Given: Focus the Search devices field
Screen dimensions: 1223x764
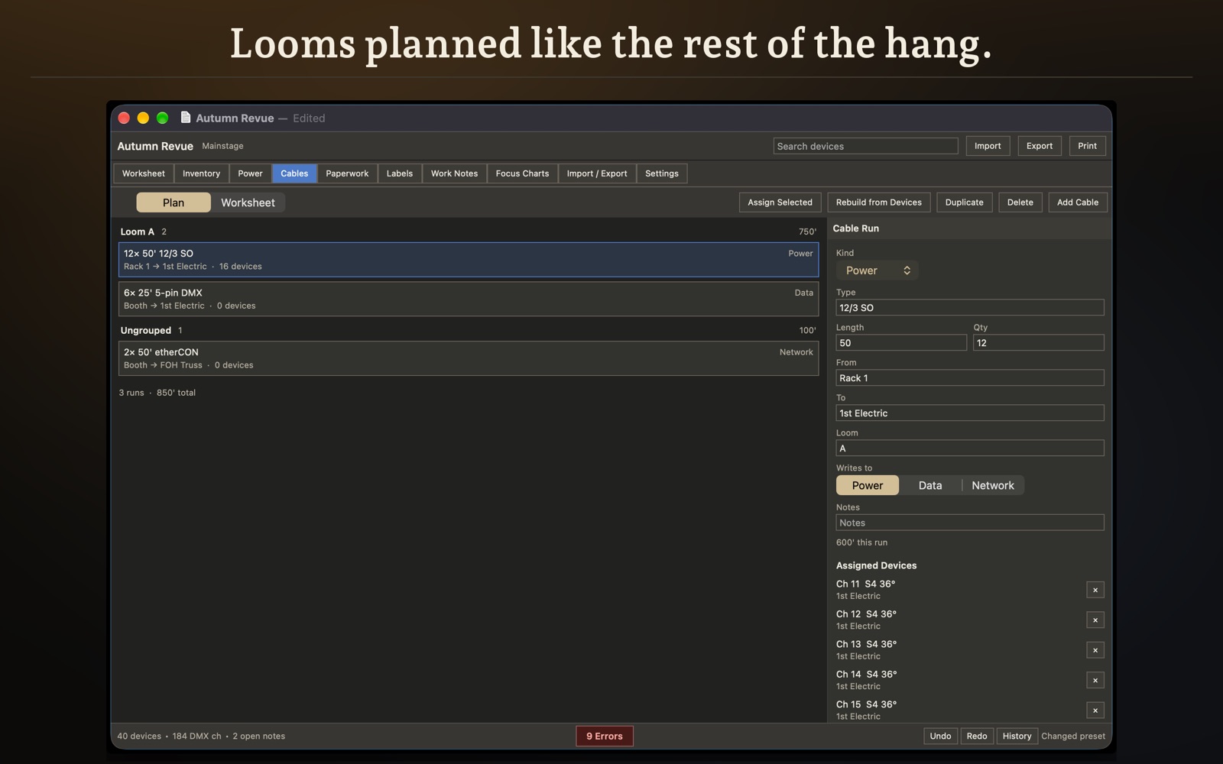Looking at the screenshot, I should coord(865,146).
